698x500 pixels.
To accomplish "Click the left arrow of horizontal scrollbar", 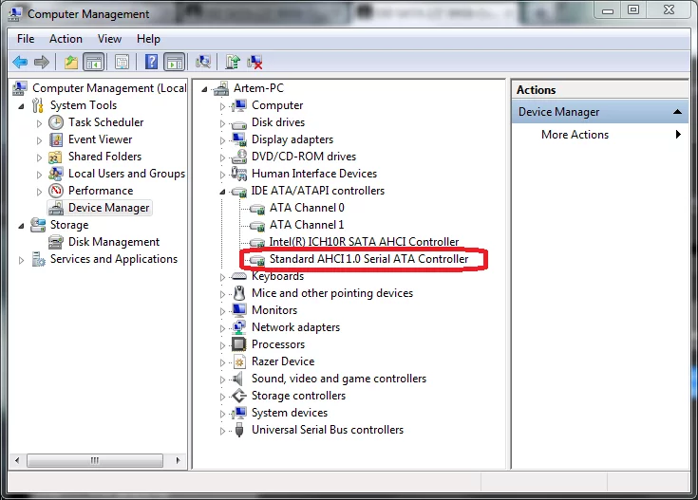I will click(17, 460).
